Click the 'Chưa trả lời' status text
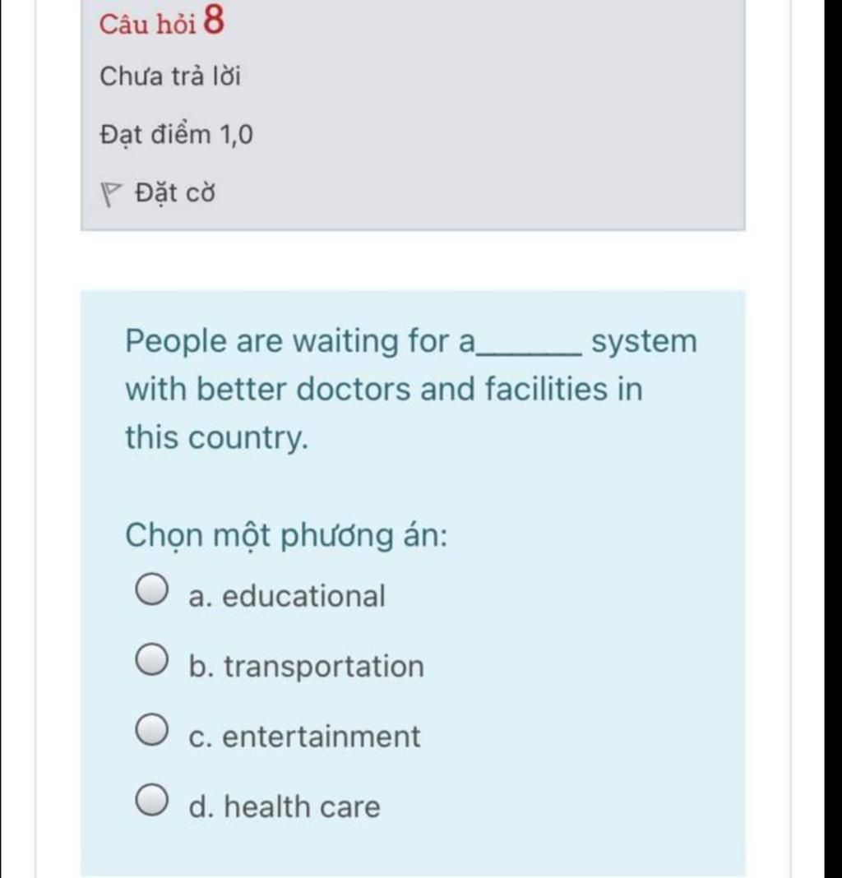 point(170,76)
